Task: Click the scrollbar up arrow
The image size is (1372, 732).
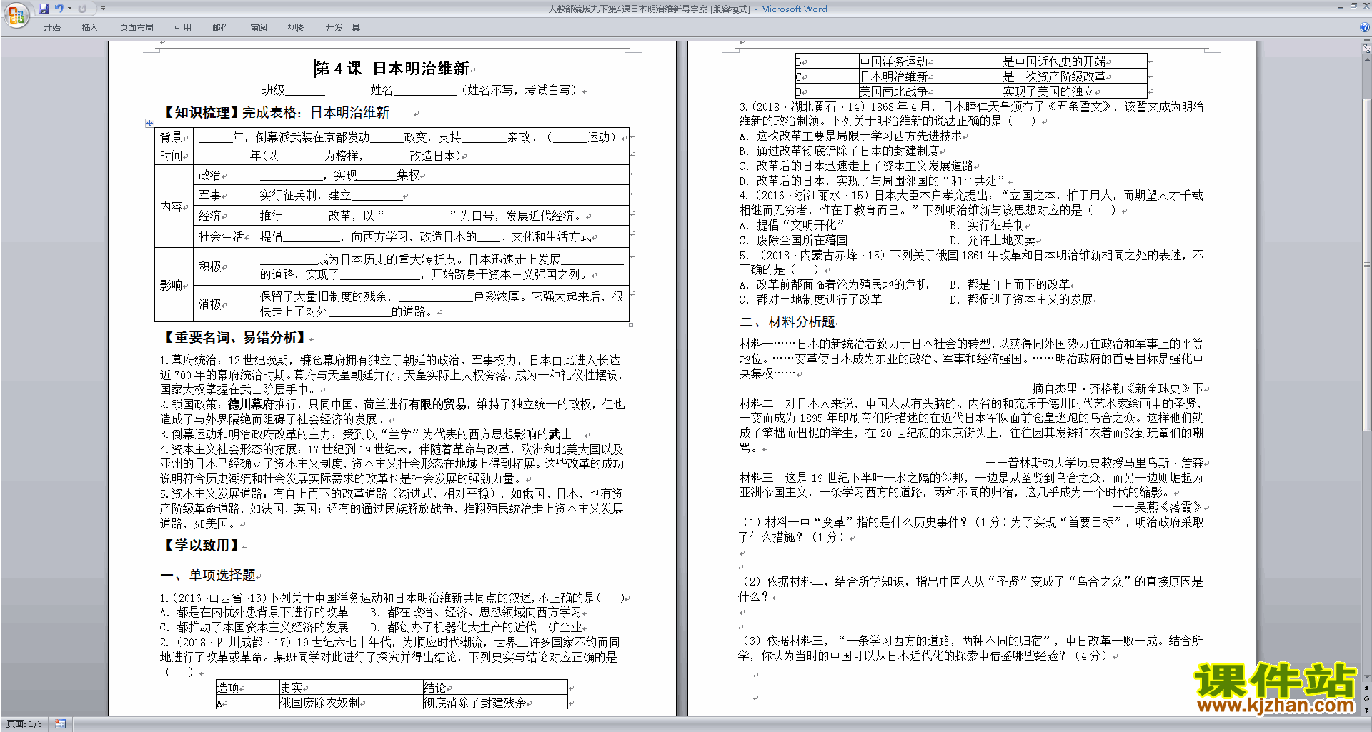Action: click(1367, 59)
